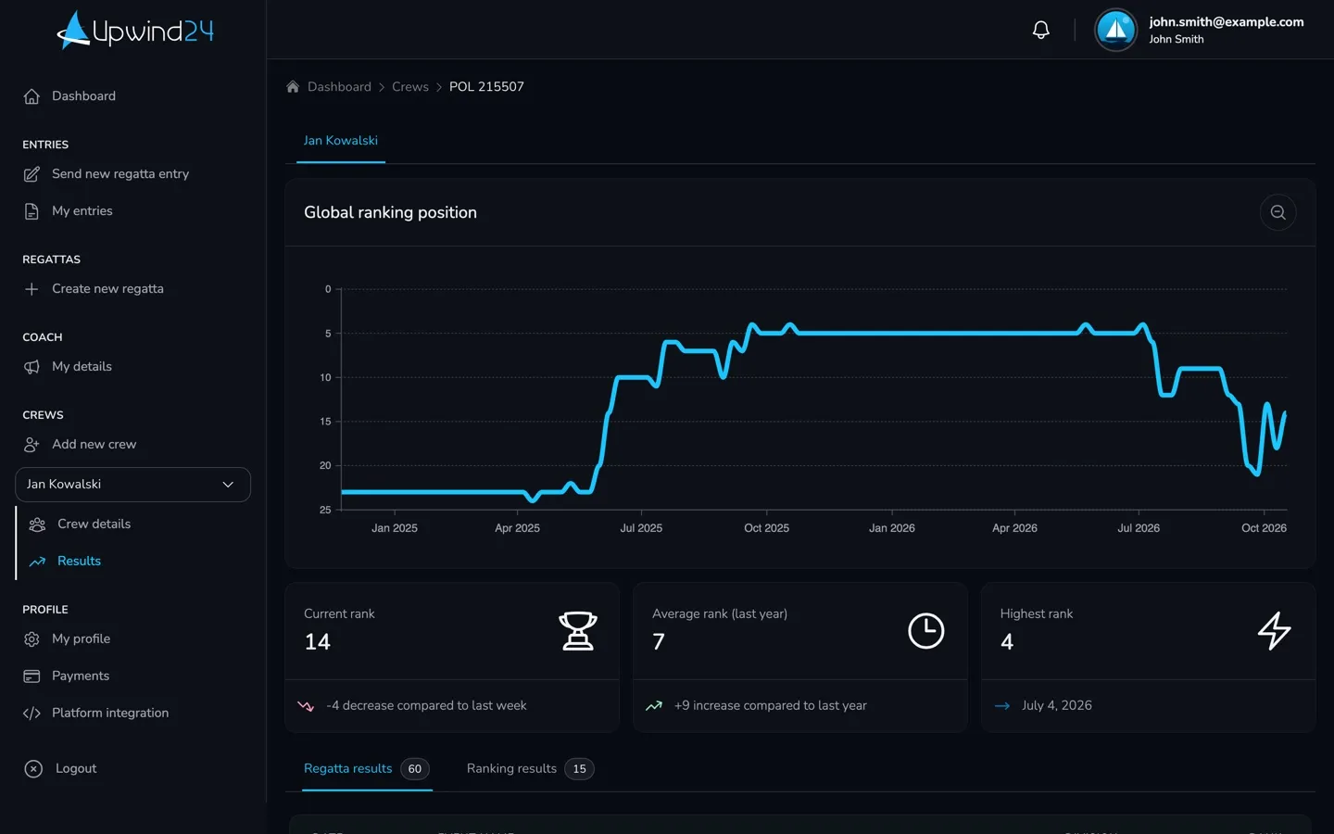Click the POL 215507 breadcrumb text

click(x=486, y=87)
